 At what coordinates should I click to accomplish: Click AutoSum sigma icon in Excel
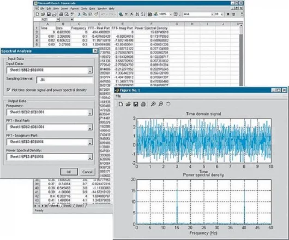[127, 14]
